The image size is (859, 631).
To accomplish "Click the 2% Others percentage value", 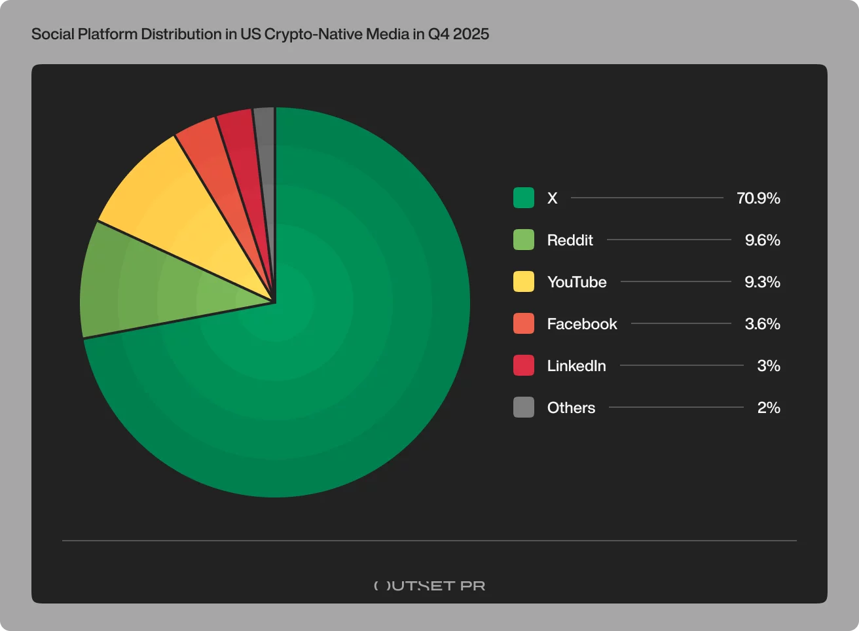I will tap(769, 407).
